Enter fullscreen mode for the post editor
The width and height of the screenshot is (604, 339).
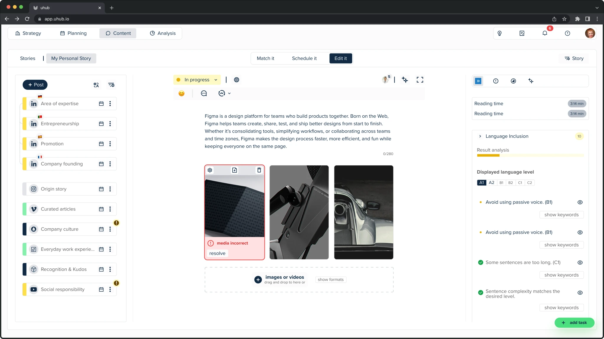point(420,79)
